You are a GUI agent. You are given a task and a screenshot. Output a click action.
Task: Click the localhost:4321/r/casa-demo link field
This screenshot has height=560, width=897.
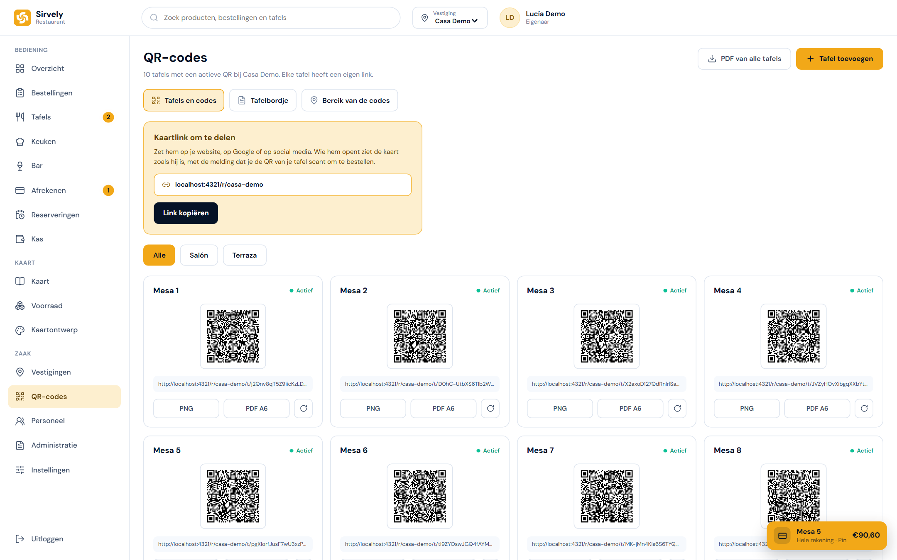point(283,185)
